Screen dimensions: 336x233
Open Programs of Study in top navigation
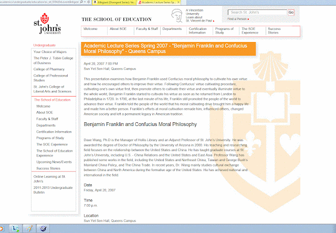tap(224, 30)
